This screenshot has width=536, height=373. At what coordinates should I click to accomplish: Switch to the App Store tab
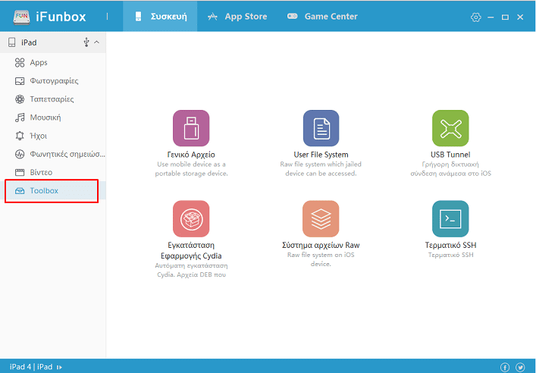coord(237,17)
